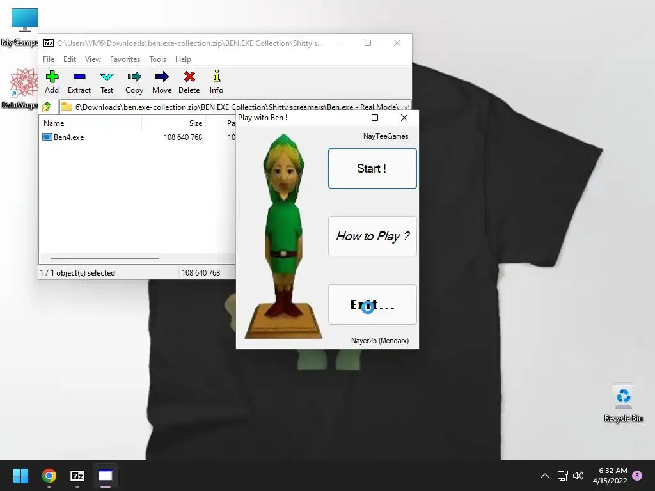Open the Help menu
The width and height of the screenshot is (655, 491).
tap(183, 59)
